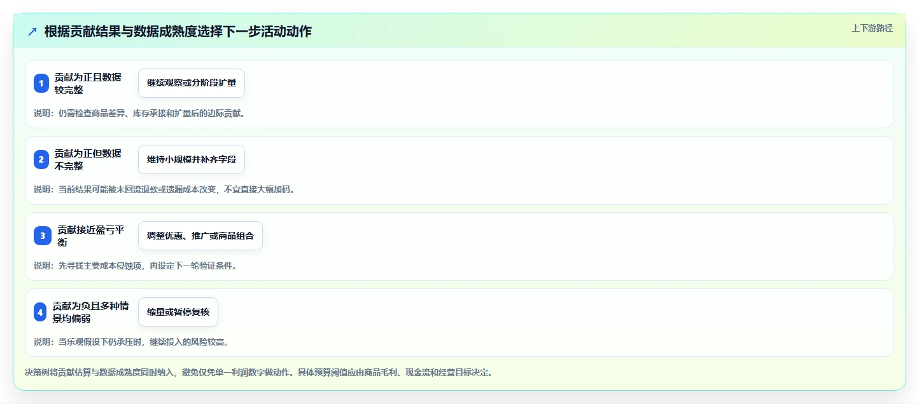Image resolution: width=919 pixels, height=404 pixels.
Task: Select the condition 贡献接近盈亏平衡
Action: (91, 236)
